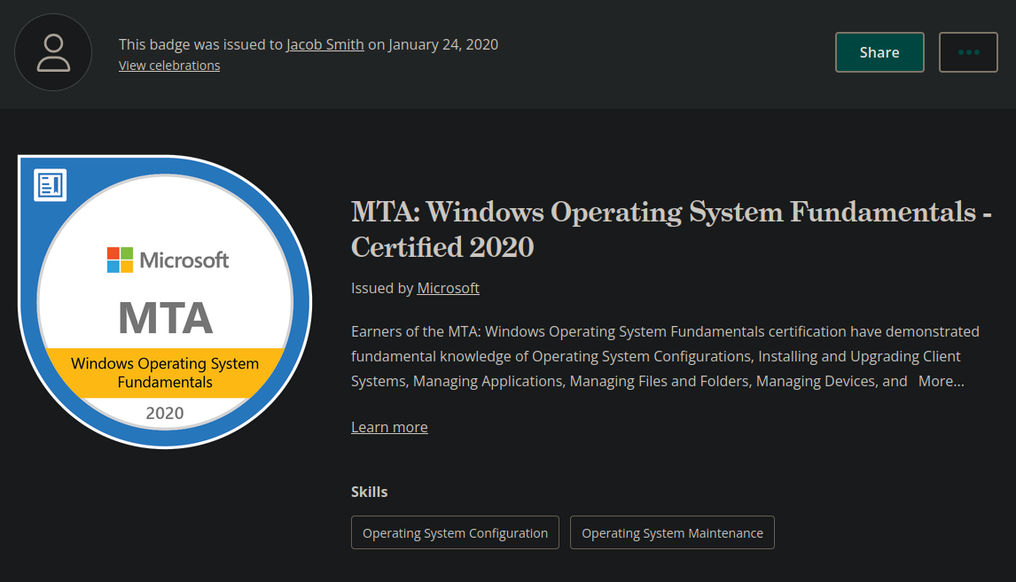Image resolution: width=1016 pixels, height=582 pixels.
Task: Open the Learn more link
Action: [x=389, y=427]
